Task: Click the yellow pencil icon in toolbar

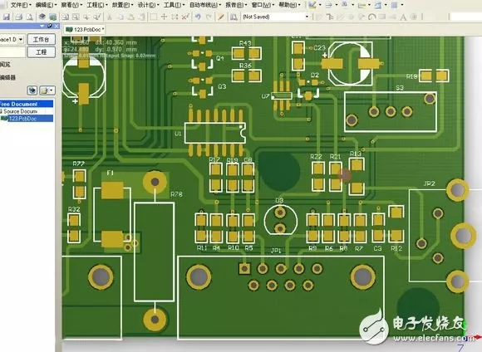Action: pyautogui.click(x=221, y=17)
